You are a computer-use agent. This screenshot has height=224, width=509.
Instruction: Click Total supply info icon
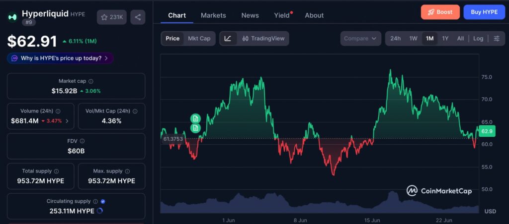[57, 171]
